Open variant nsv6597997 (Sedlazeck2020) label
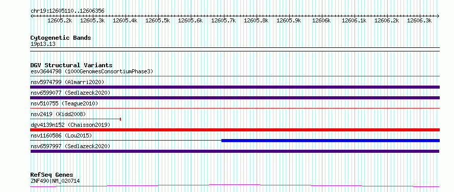 point(70,146)
